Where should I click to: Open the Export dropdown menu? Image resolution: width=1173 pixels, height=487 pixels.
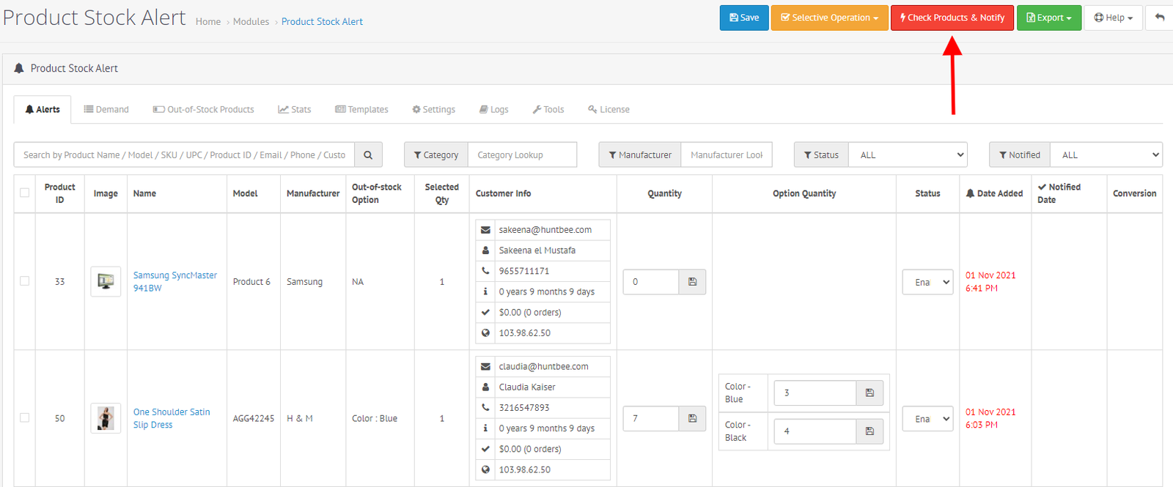pos(1049,18)
